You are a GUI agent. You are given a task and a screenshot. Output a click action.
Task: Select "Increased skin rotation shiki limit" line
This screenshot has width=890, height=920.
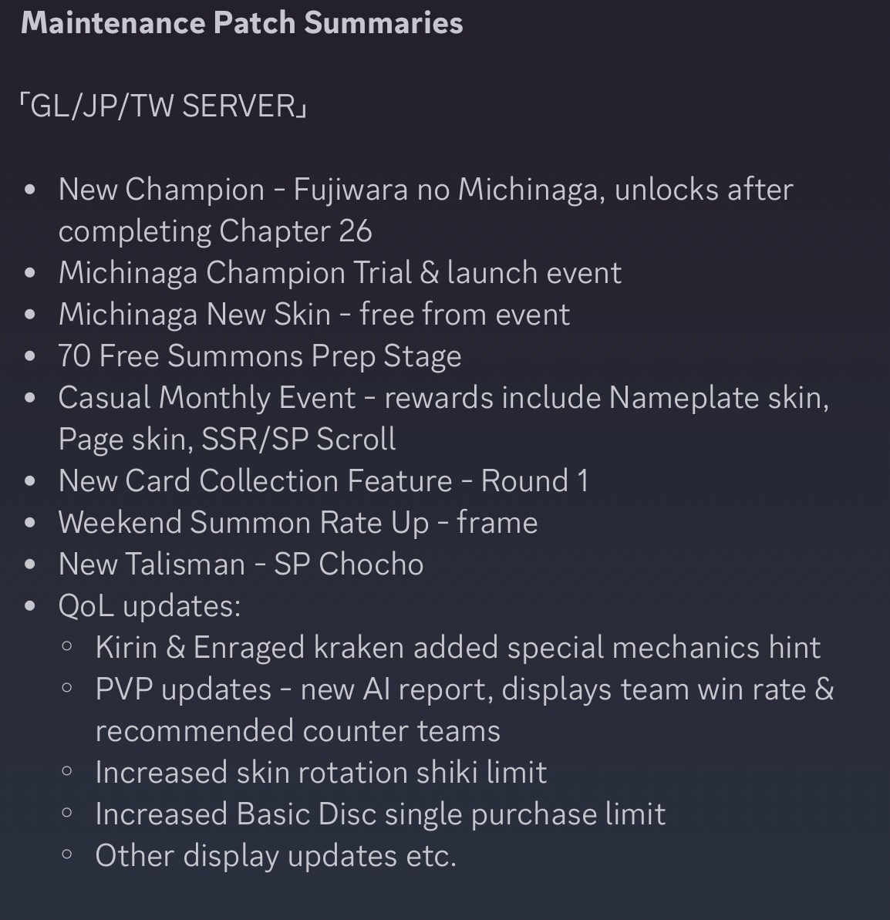click(321, 773)
